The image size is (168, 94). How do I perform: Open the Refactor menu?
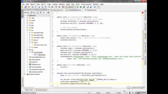pyautogui.click(x=62, y=4)
